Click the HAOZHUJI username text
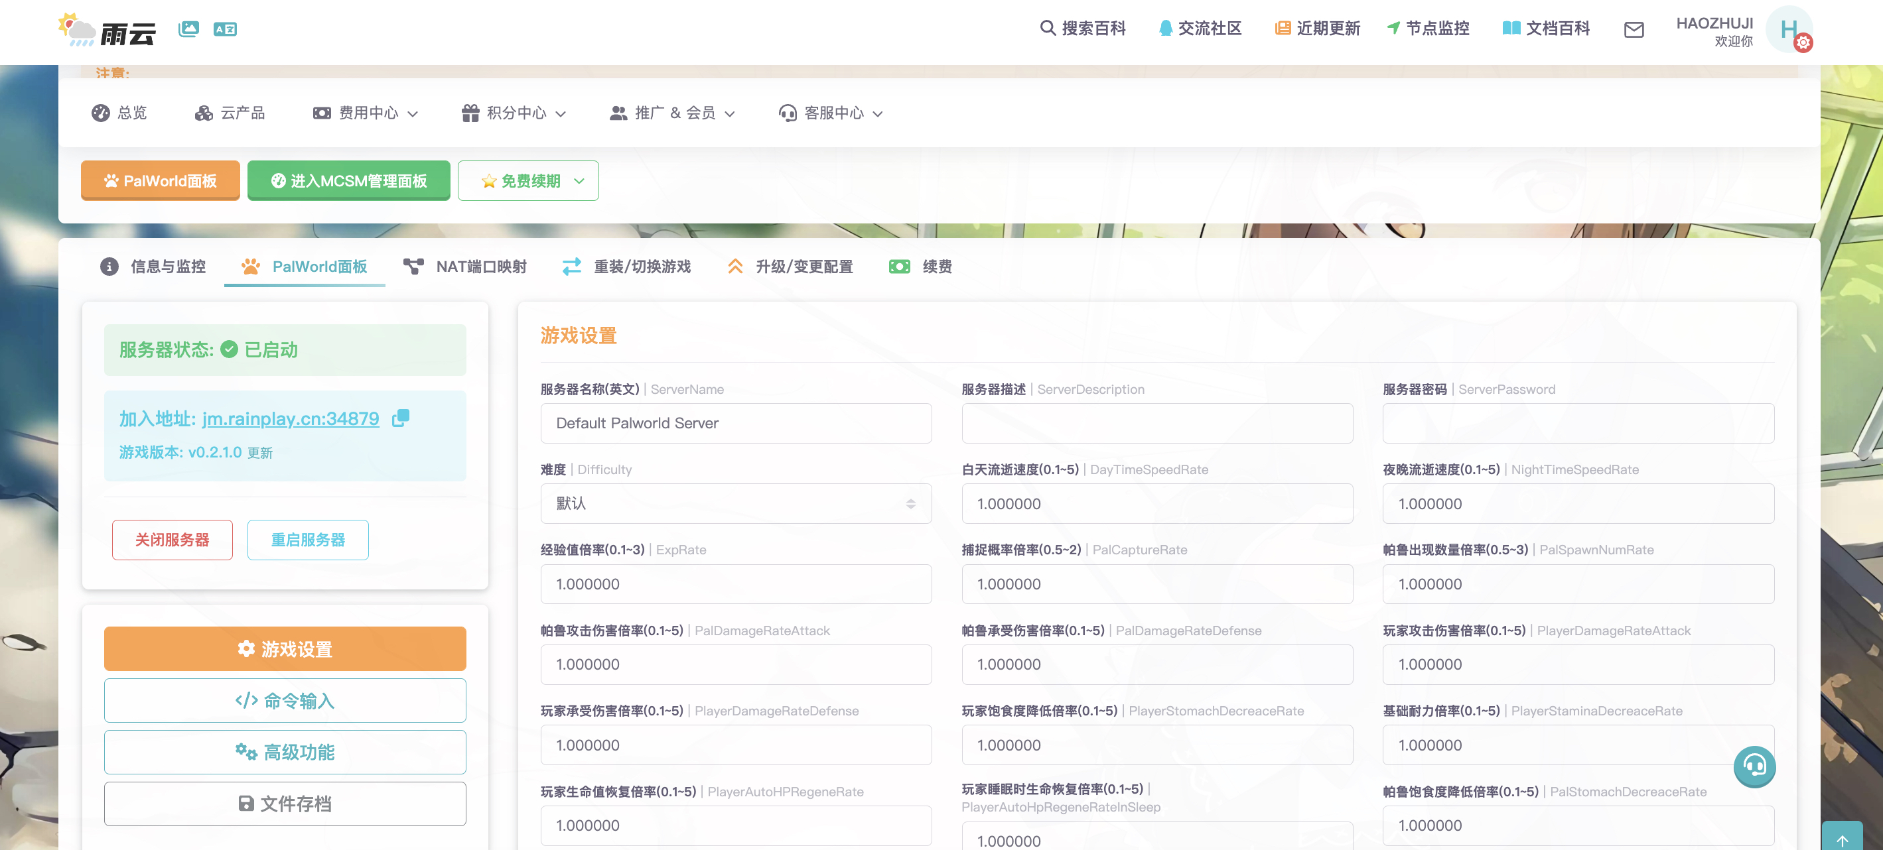Screen dimensions: 1883x850 [x=1714, y=23]
